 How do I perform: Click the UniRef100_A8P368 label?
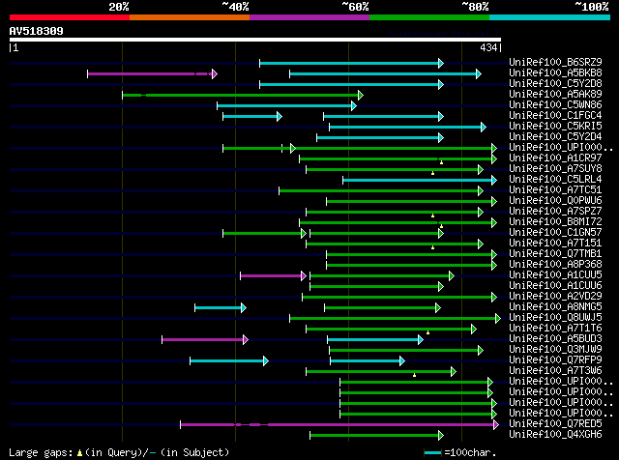555,265
